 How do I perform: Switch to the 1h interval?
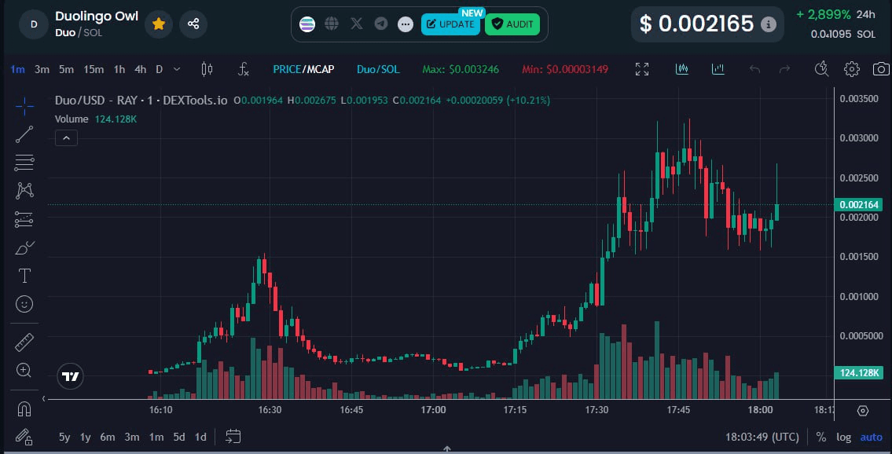119,69
